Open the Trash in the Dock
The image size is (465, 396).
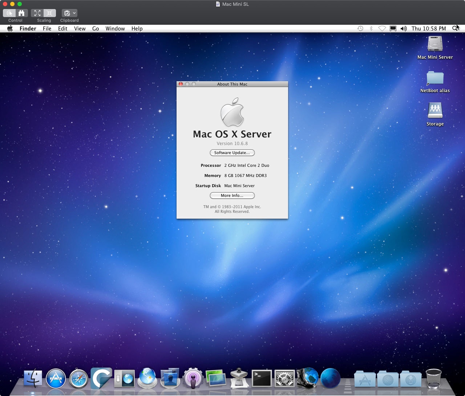click(x=433, y=379)
